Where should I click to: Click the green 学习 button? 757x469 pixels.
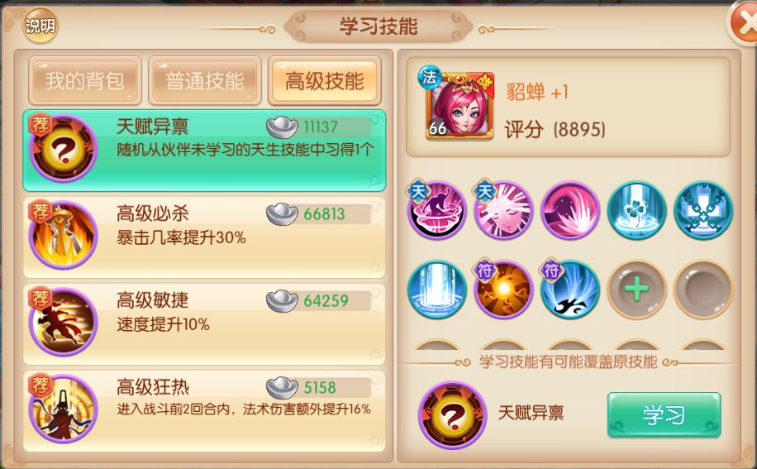(664, 414)
